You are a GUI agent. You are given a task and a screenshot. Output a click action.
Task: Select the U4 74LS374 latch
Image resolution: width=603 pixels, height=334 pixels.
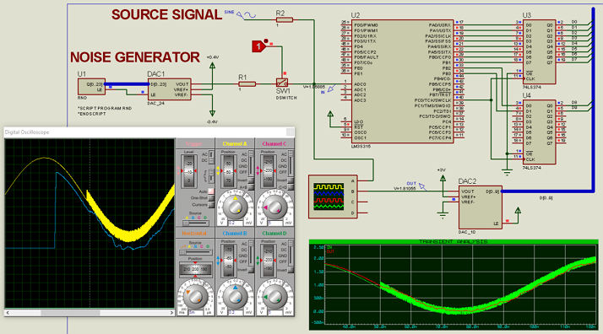coord(539,132)
